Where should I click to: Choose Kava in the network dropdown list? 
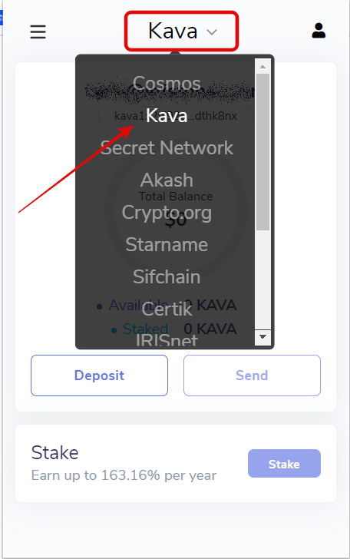pos(167,115)
